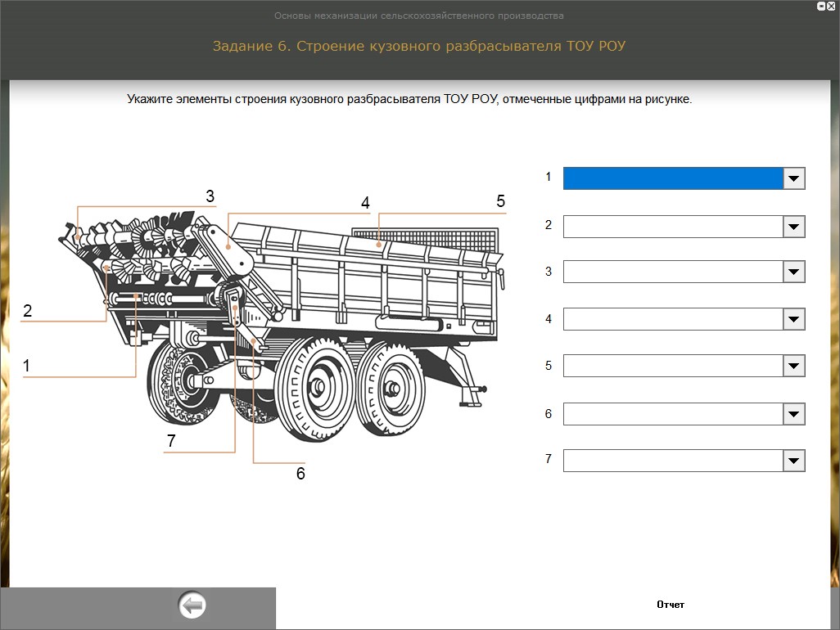Expand the dropdown arrow for item 1

tap(794, 178)
